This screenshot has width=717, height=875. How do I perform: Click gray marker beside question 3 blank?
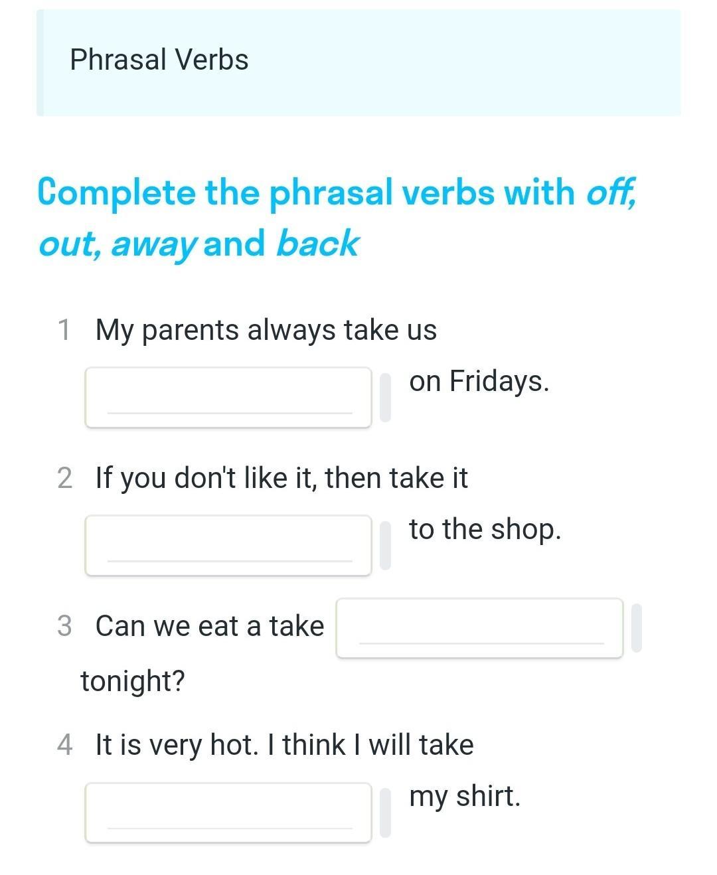tap(637, 628)
